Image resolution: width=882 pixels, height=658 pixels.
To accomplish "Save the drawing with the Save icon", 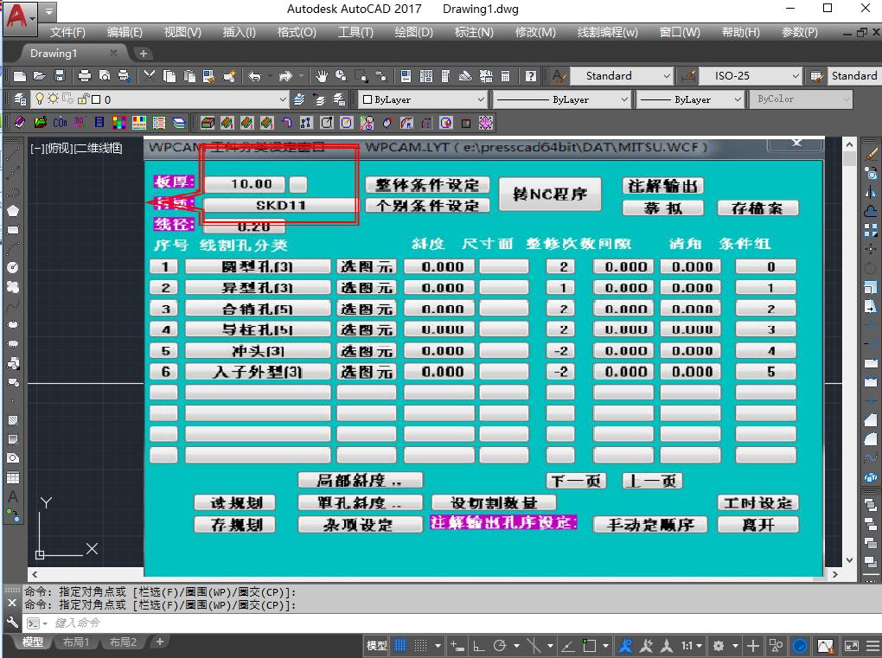I will [59, 76].
